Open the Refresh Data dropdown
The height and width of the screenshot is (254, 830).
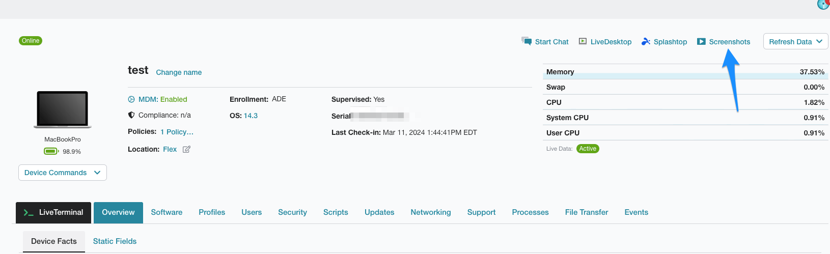click(x=795, y=42)
